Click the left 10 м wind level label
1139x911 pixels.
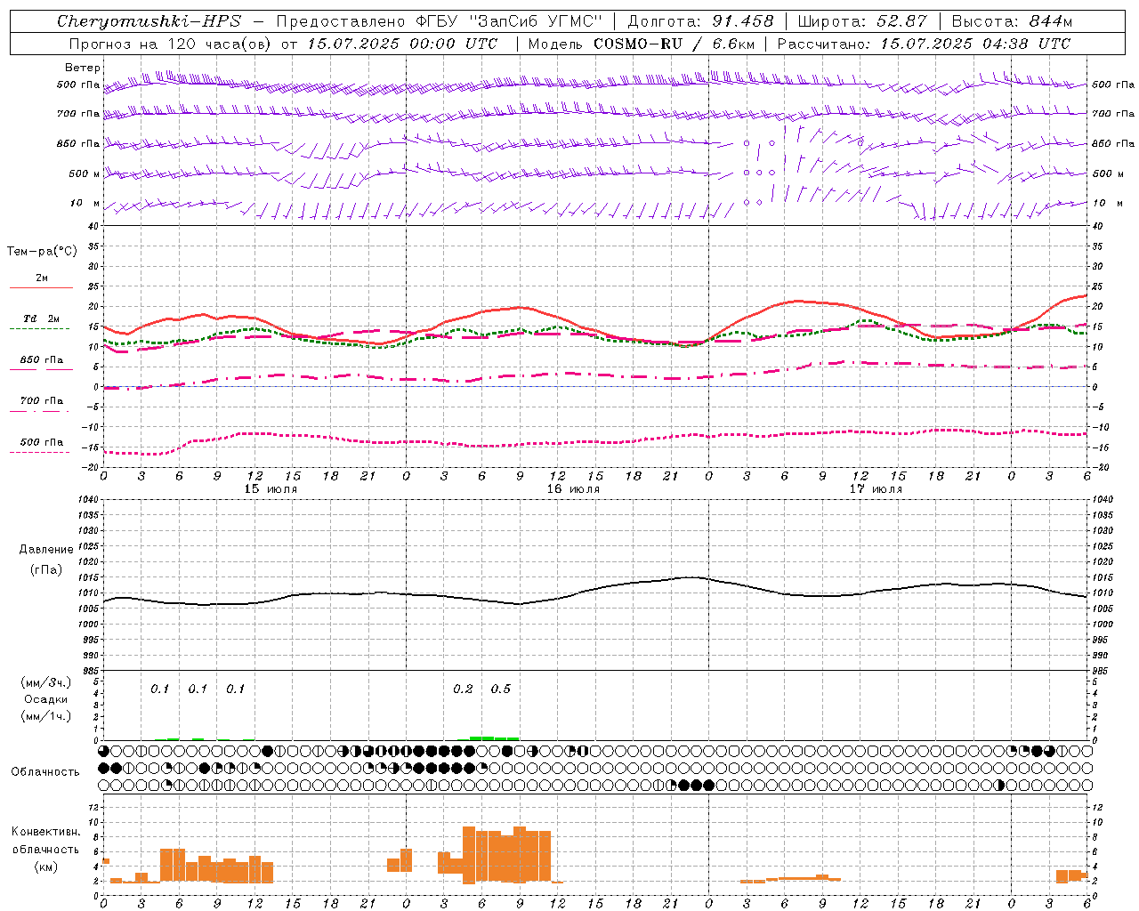[86, 203]
